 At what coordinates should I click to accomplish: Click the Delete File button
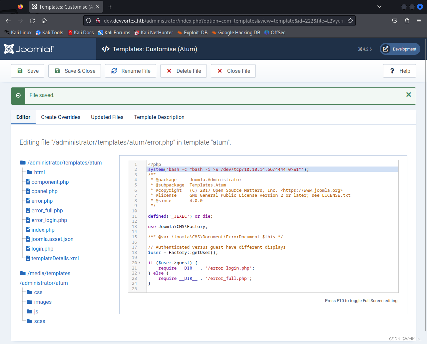coord(184,71)
